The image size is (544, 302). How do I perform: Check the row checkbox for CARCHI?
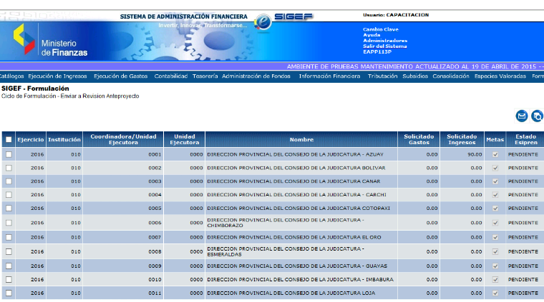tap(9, 195)
